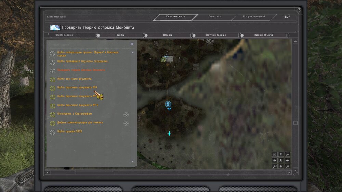Select task 'Найти оружие SR25'
The height and width of the screenshot is (192, 342).
click(69, 131)
